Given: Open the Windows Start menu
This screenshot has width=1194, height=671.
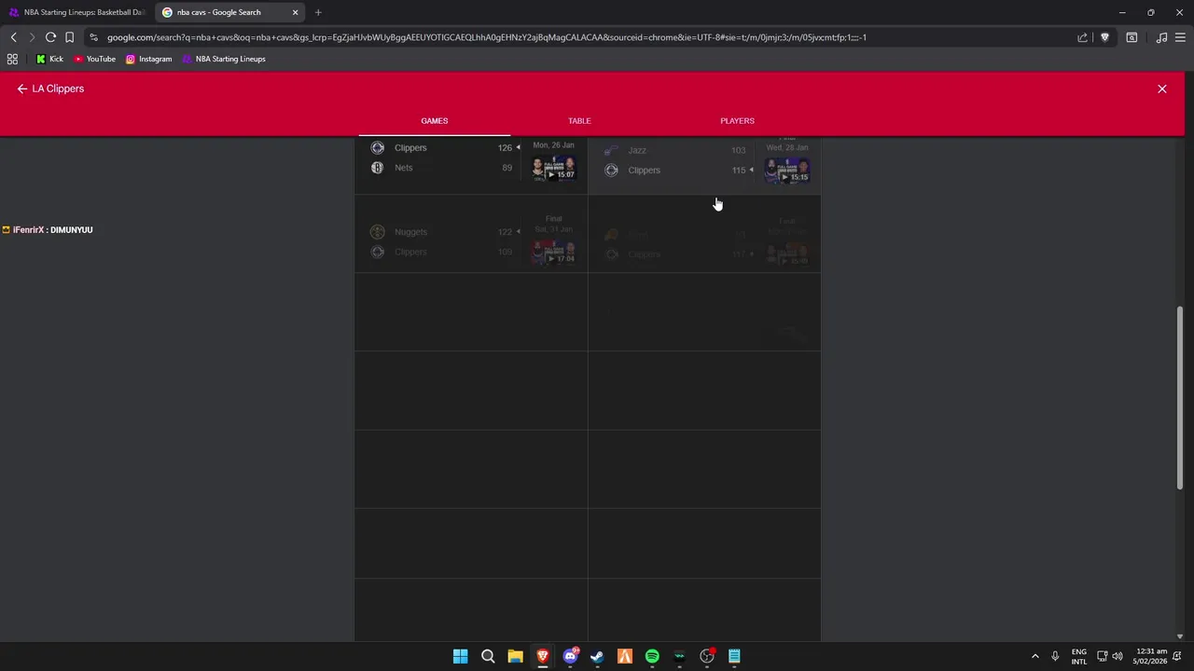Looking at the screenshot, I should pyautogui.click(x=460, y=656).
